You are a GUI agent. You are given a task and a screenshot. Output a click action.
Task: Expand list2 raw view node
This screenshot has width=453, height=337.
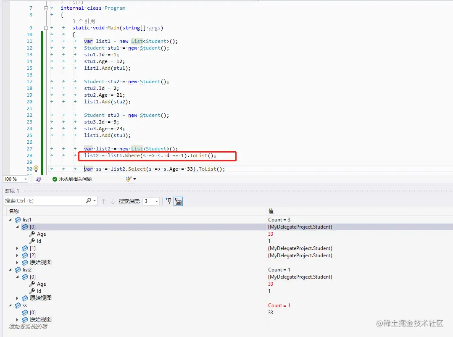(x=17, y=298)
